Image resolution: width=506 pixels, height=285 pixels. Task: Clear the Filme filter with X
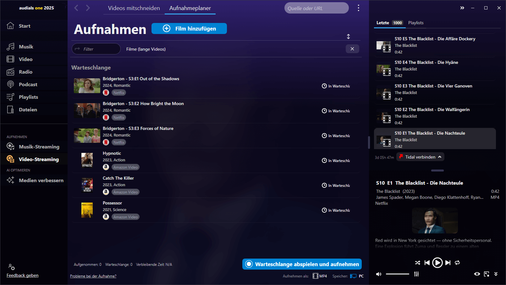352,49
